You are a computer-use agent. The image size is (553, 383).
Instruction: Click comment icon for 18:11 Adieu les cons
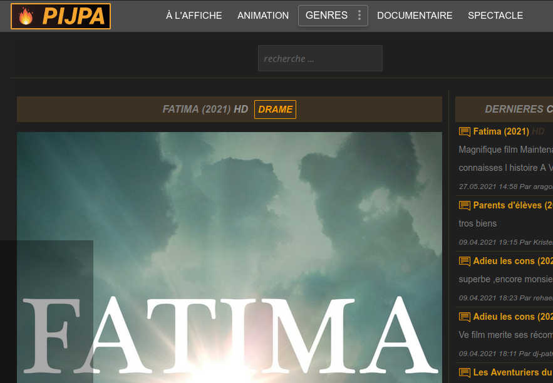click(x=465, y=317)
